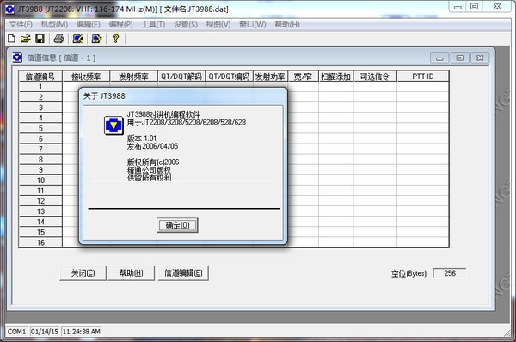
Task: Select channel row number 10
Action: (x=40, y=180)
